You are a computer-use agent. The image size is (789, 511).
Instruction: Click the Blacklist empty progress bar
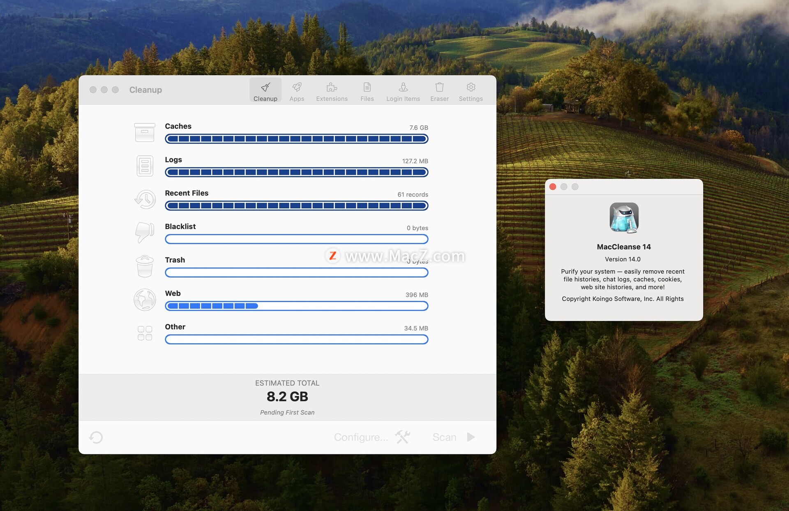297,239
